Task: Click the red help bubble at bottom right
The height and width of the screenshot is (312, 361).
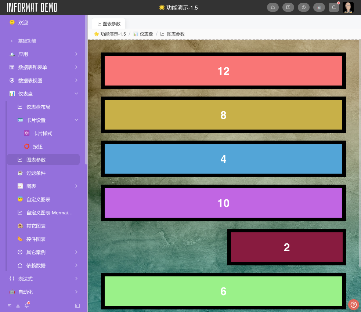Action: coord(353,304)
